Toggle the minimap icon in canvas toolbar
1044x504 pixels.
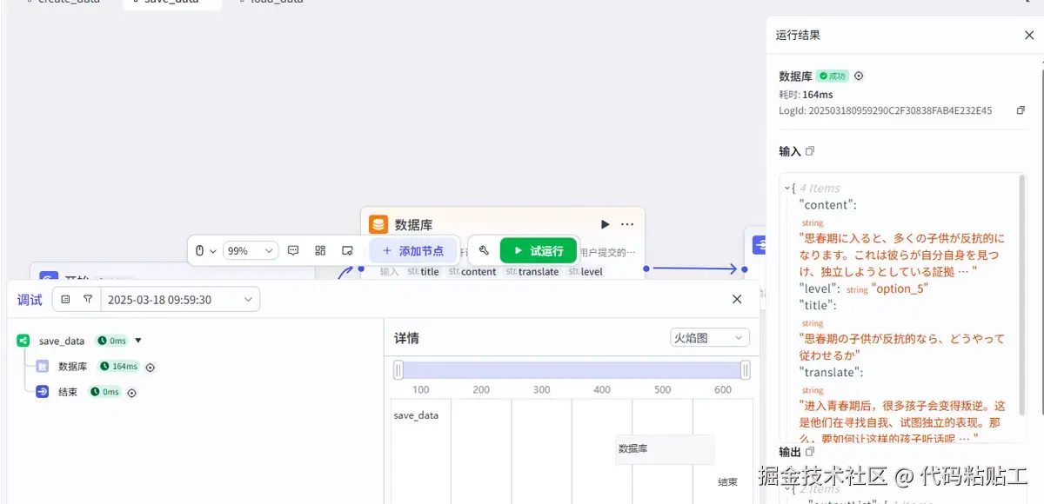pos(347,250)
